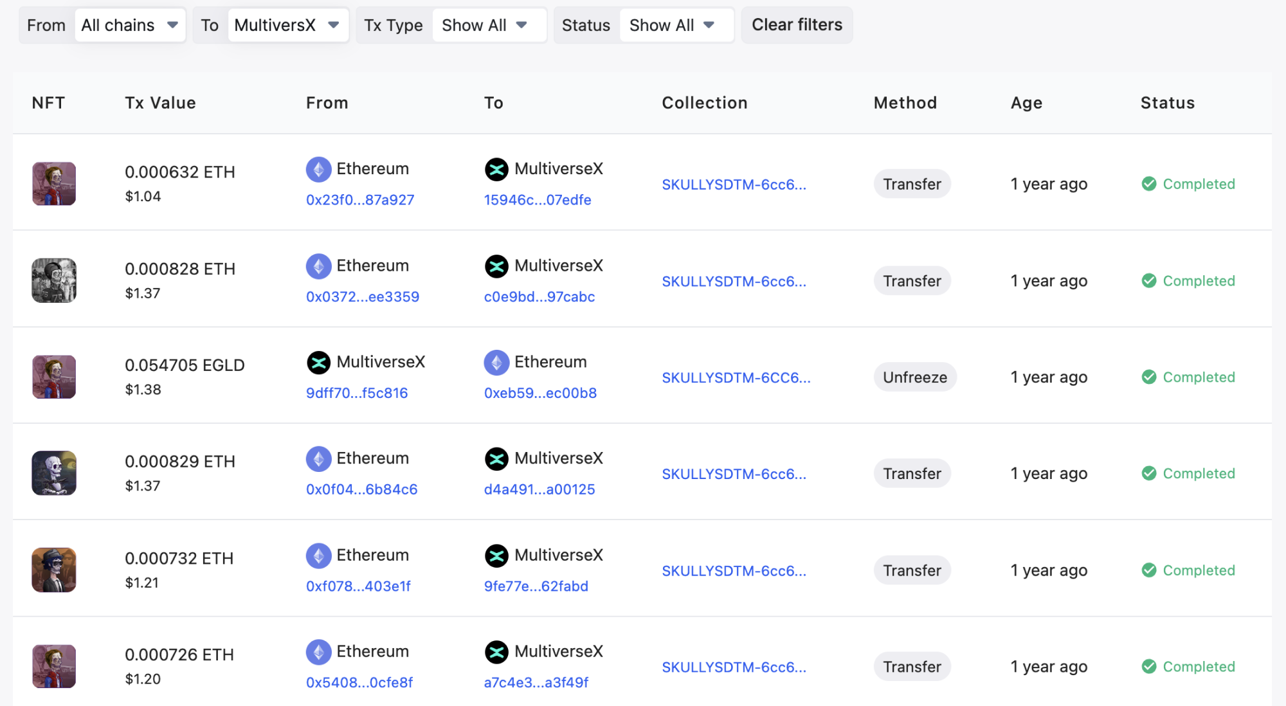Click the Tx Value column header
The width and height of the screenshot is (1286, 706).
click(x=160, y=103)
